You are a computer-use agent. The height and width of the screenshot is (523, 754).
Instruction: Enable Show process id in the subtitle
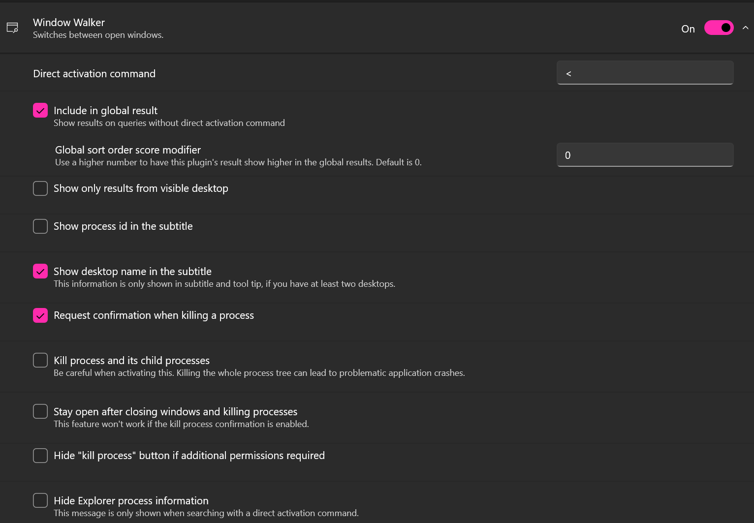point(40,226)
